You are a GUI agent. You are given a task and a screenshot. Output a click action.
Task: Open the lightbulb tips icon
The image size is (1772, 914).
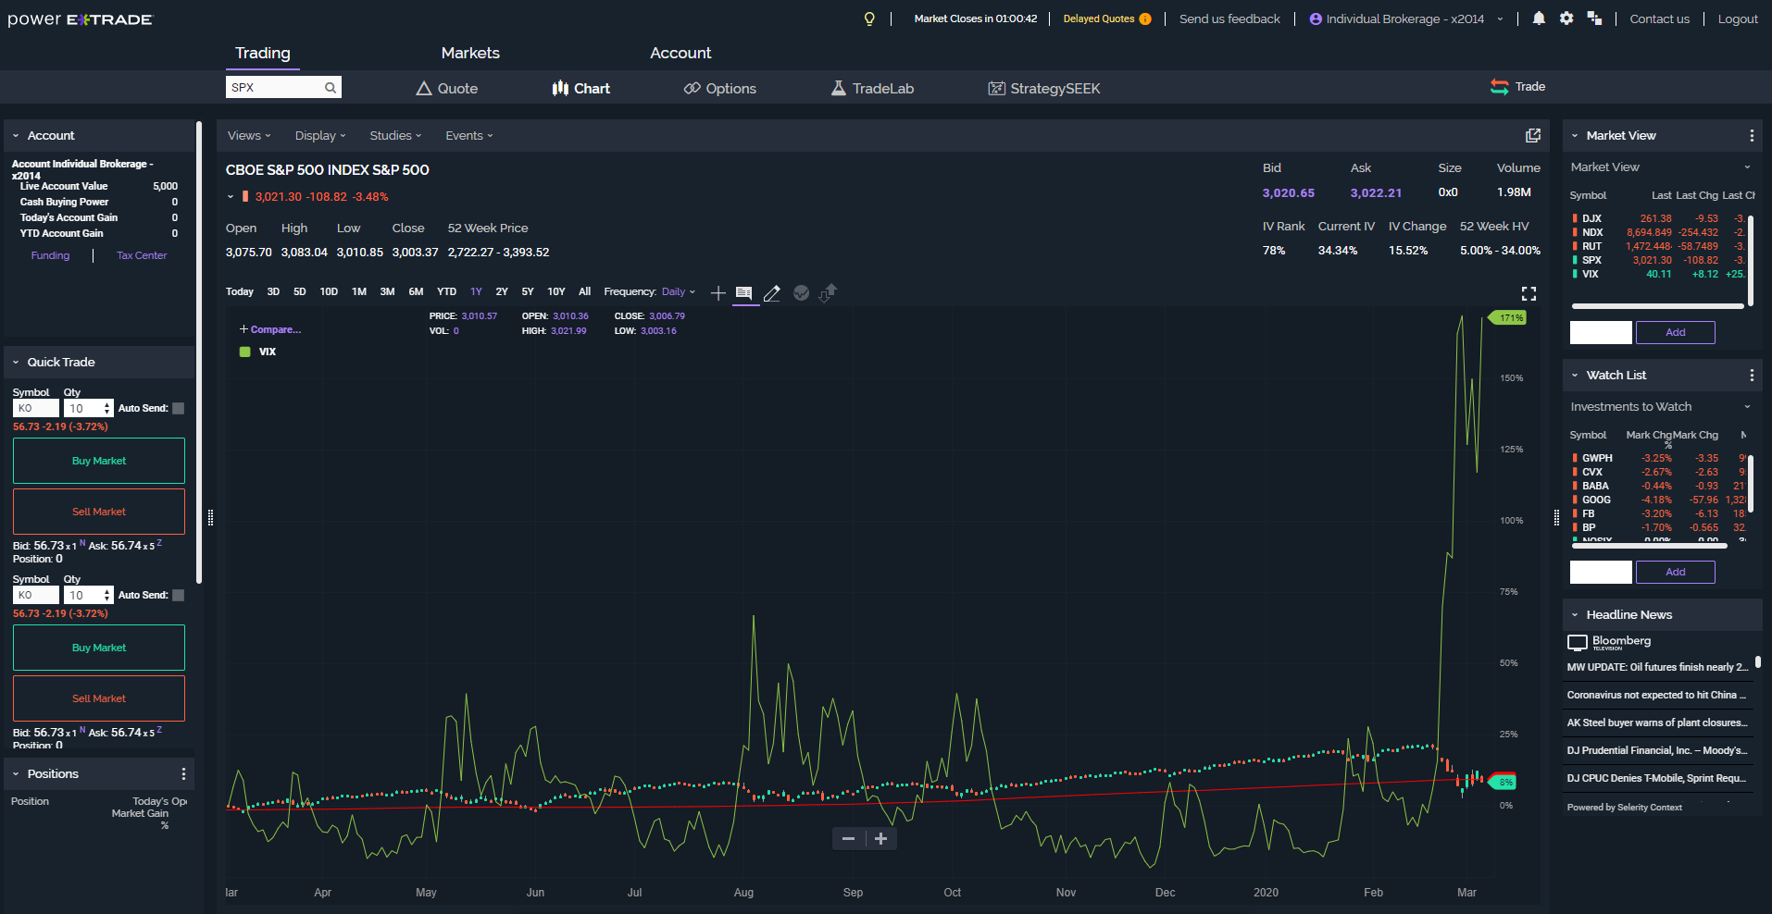pyautogui.click(x=869, y=19)
